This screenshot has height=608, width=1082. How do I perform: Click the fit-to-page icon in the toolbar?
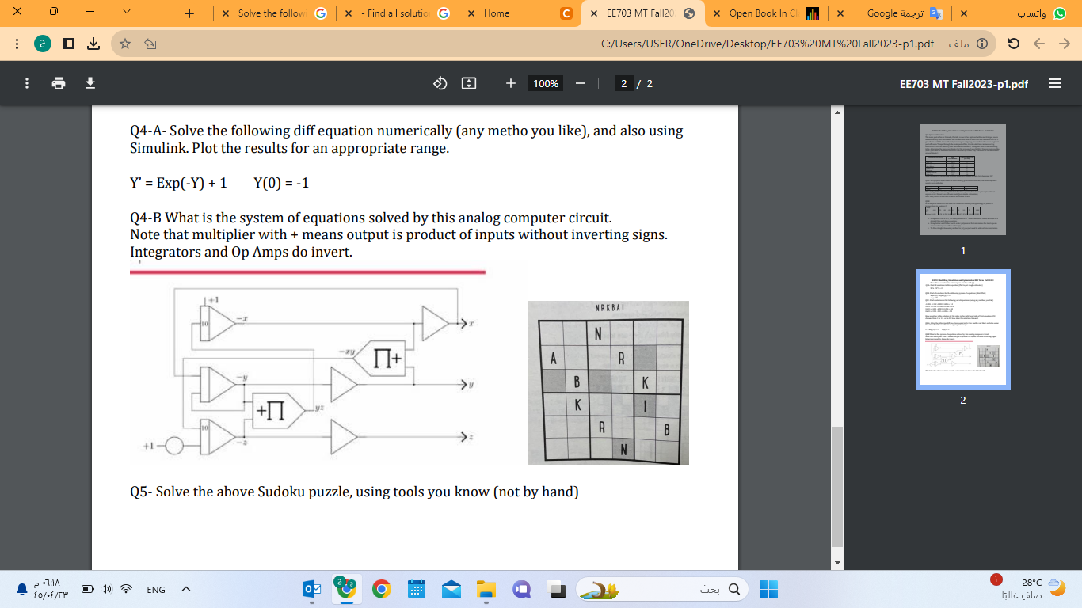point(469,83)
